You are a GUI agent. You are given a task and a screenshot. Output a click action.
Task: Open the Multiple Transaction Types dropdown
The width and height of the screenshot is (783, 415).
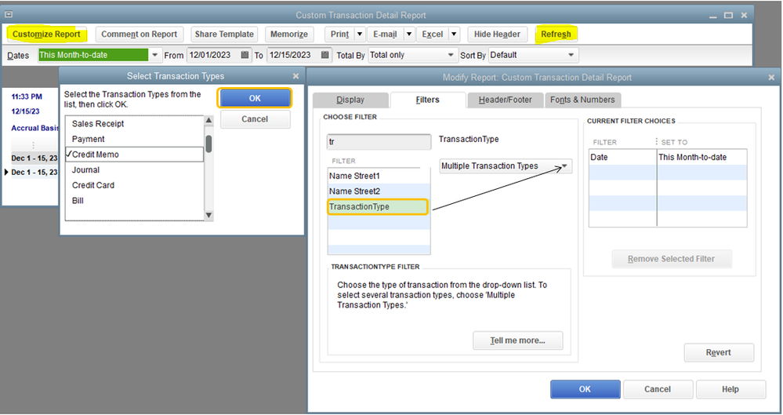[565, 166]
